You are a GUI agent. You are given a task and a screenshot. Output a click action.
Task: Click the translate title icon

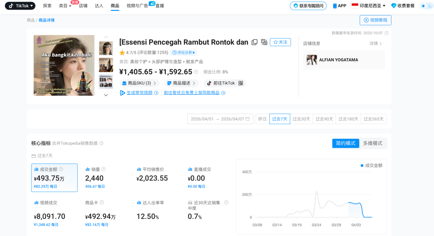coord(264,42)
